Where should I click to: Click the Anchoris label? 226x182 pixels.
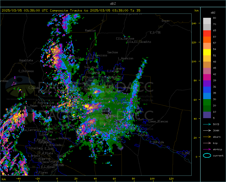[65, 138]
